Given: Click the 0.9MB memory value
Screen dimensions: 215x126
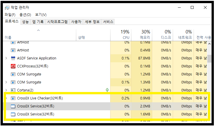Looking at the screenshot, I should click(145, 98).
